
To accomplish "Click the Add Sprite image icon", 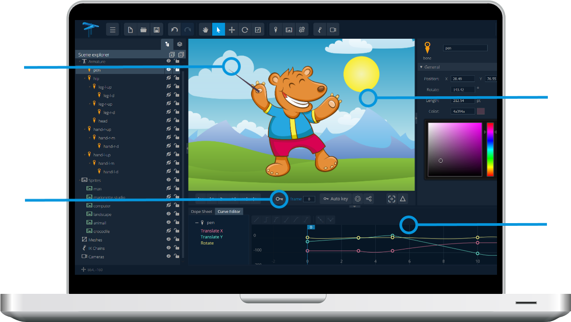I will (x=289, y=30).
